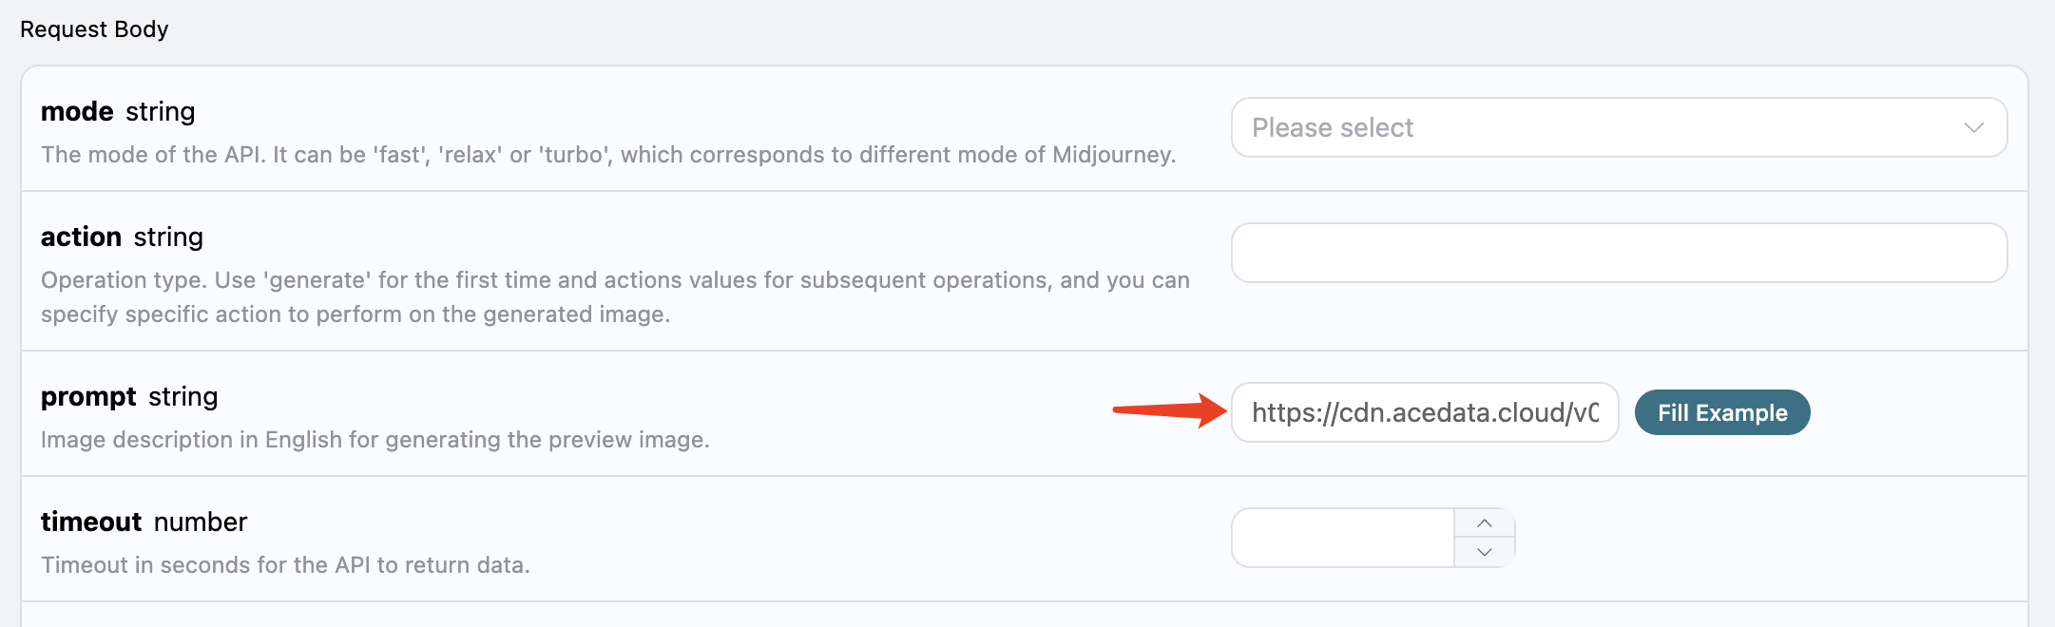Click the 'Operation type' action description text
Screen dimensions: 2055x627
615,297
